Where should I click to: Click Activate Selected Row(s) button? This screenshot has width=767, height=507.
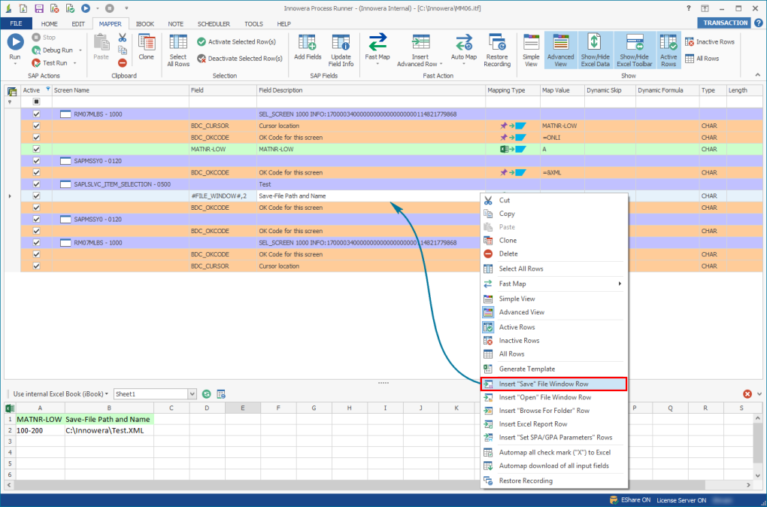235,42
